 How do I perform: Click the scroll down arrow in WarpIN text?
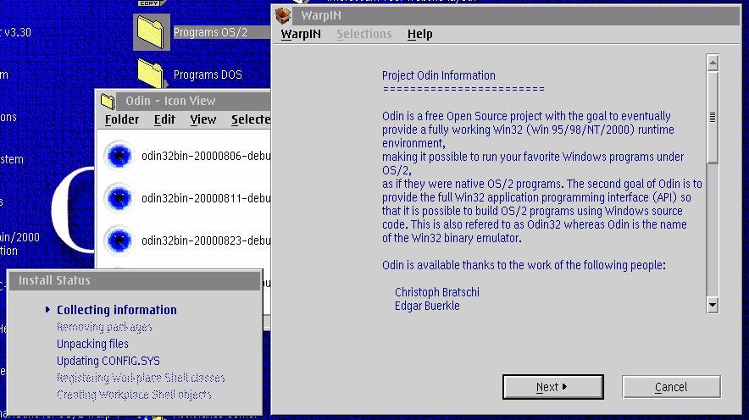point(713,305)
